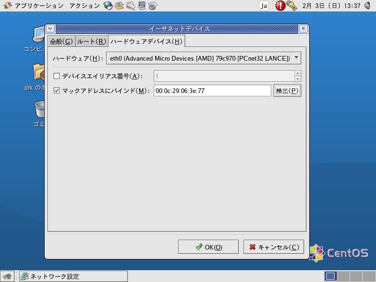Switch to the 全般(G) tab
The width and height of the screenshot is (376, 282).
point(62,41)
